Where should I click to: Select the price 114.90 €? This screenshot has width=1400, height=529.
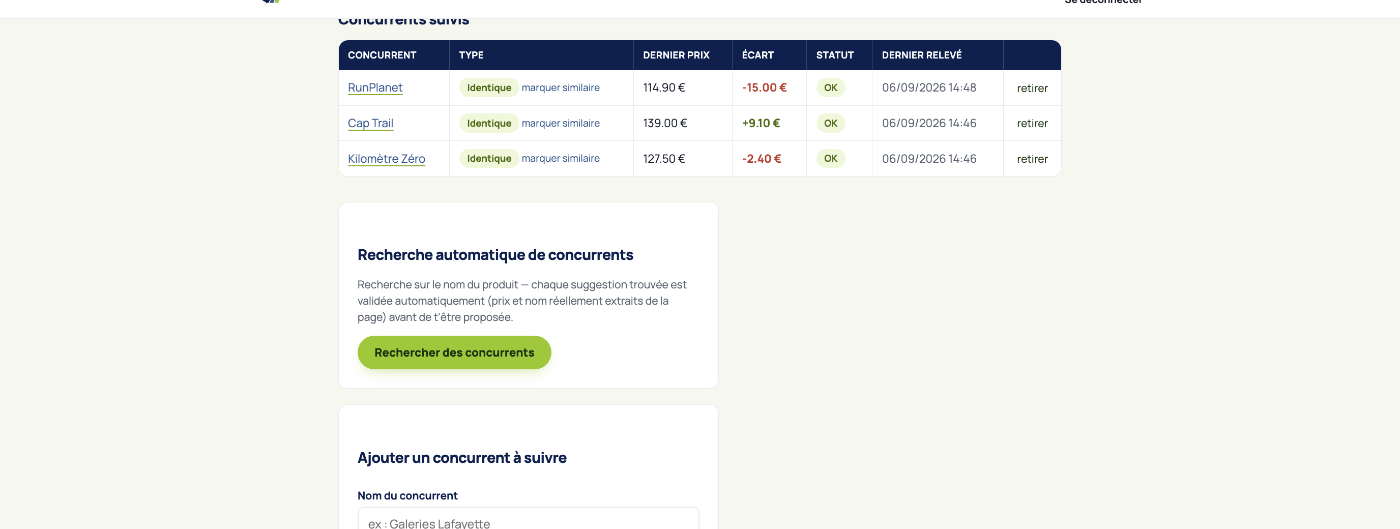[663, 87]
